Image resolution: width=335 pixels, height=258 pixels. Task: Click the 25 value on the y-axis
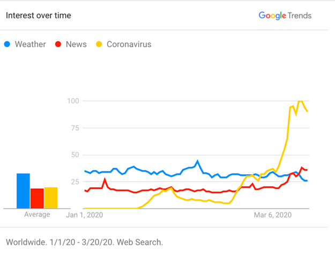click(x=75, y=181)
